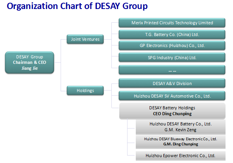
Task: Click the Organization Chart of DESAY Group title
Action: coord(77,6)
